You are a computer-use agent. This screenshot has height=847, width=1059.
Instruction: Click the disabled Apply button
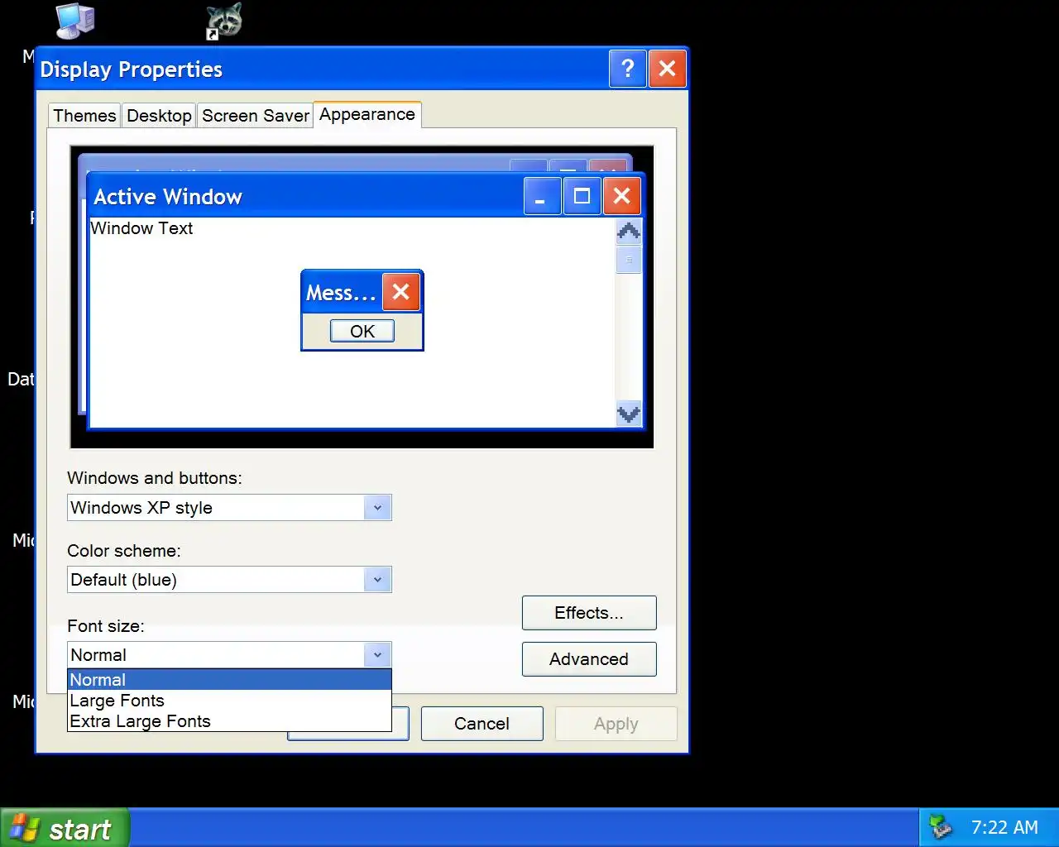tap(616, 724)
